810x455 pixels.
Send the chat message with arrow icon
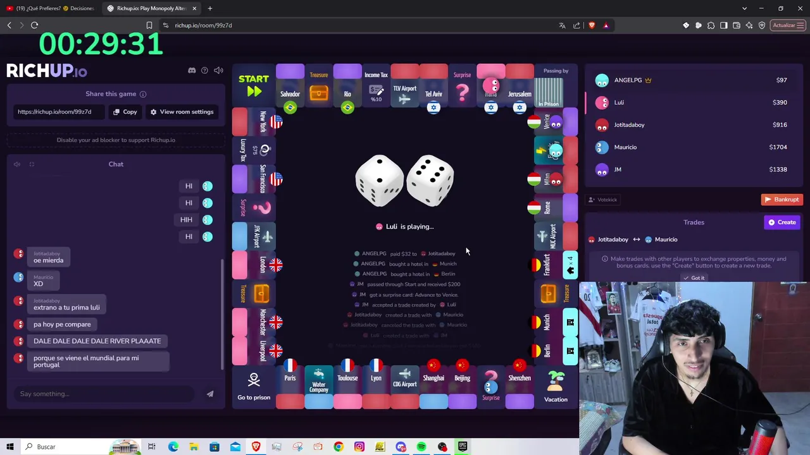pos(210,394)
